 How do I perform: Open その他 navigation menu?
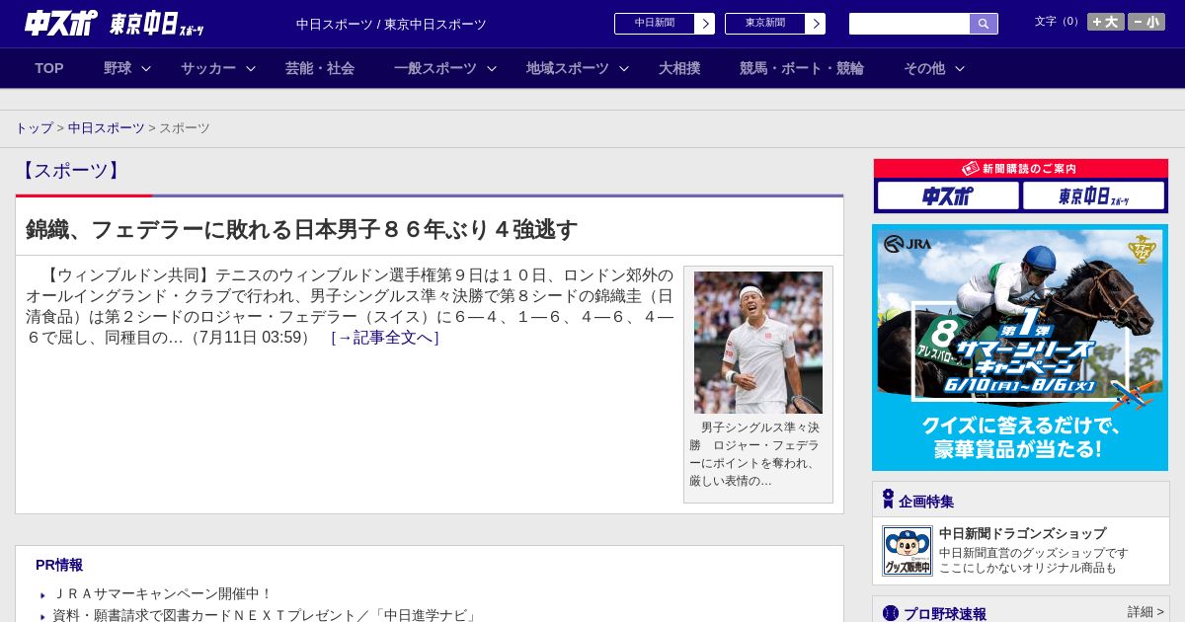[x=924, y=68]
